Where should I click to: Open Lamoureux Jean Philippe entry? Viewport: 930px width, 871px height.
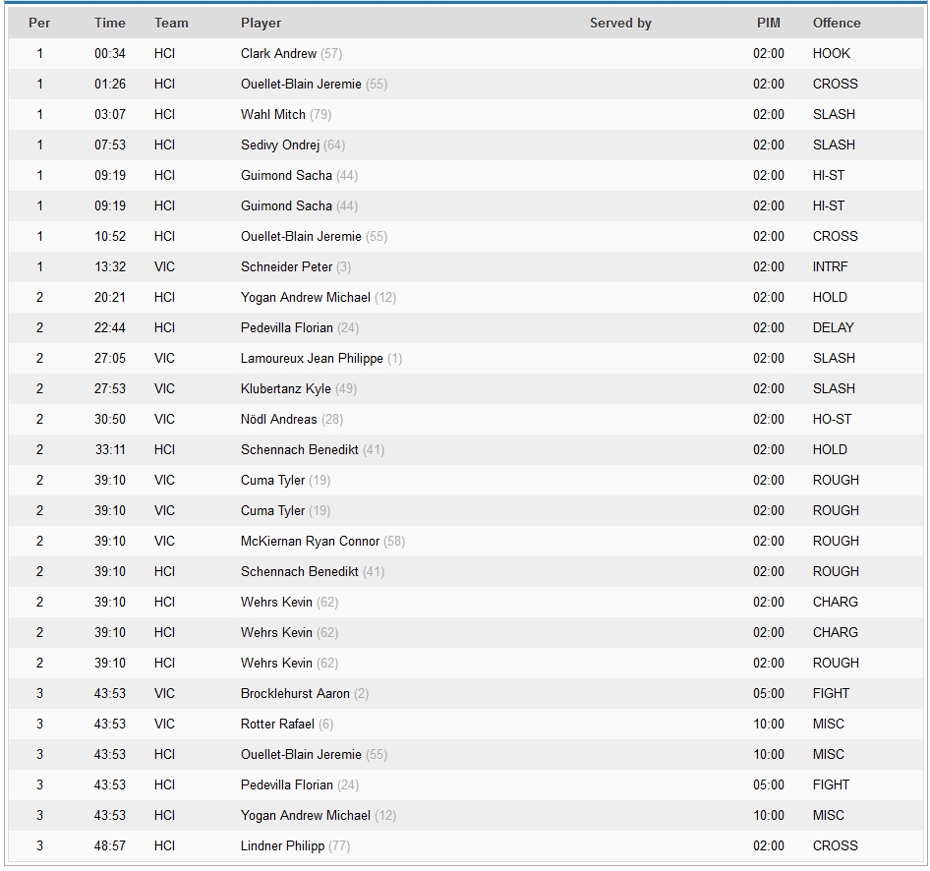312,358
